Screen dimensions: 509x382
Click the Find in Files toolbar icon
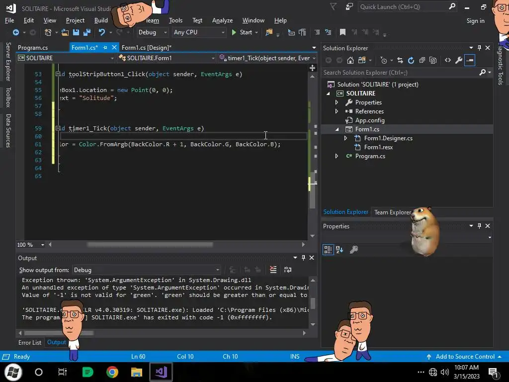[x=269, y=32]
